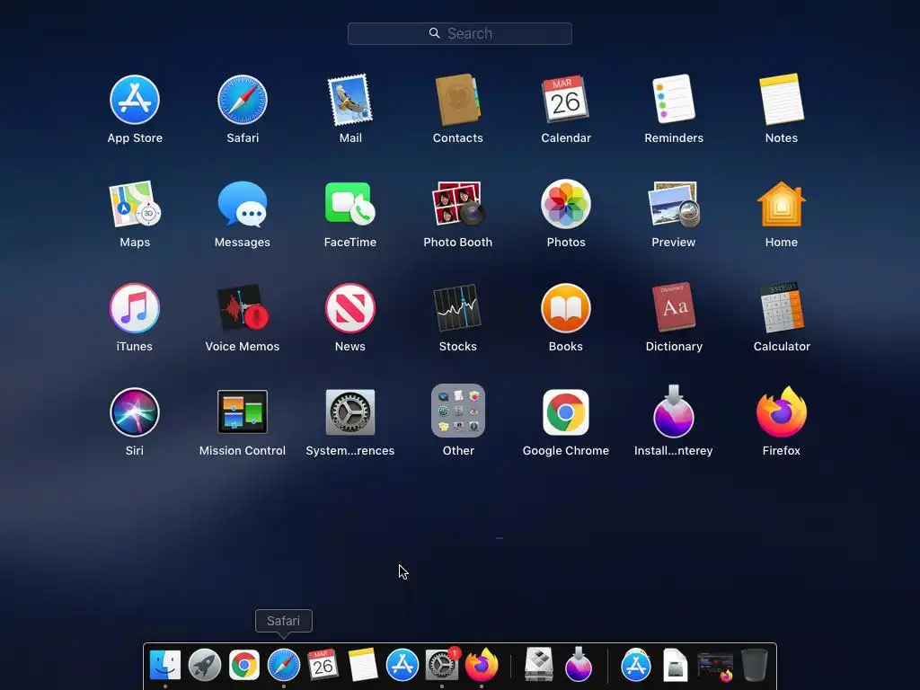Activate Siri from Launchpad

tap(135, 412)
